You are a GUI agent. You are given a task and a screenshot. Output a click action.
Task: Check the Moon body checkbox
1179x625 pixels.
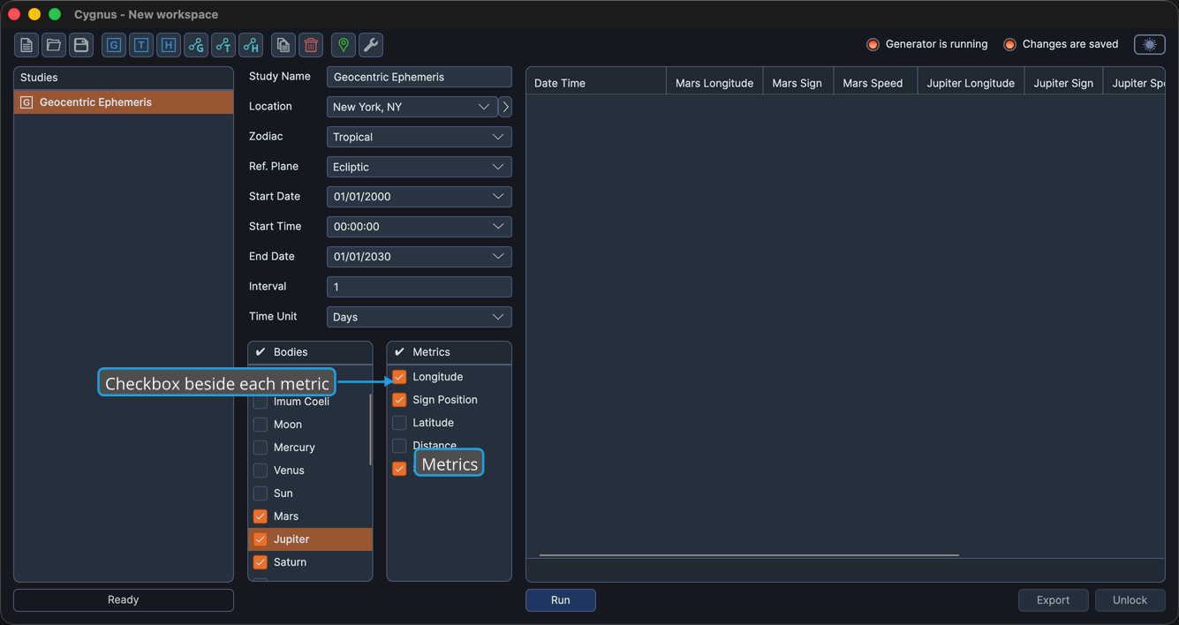[x=261, y=425]
